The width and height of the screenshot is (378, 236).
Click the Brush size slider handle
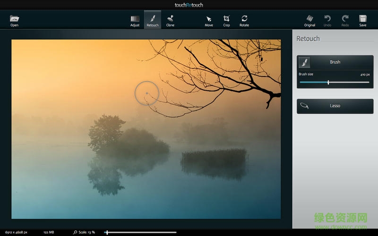pyautogui.click(x=328, y=82)
